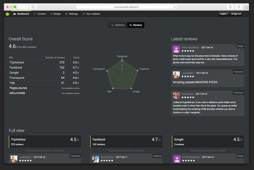Screen dimensions: 254x170
Task: Click the macOS green fullscreen window button
Action: [15, 7]
